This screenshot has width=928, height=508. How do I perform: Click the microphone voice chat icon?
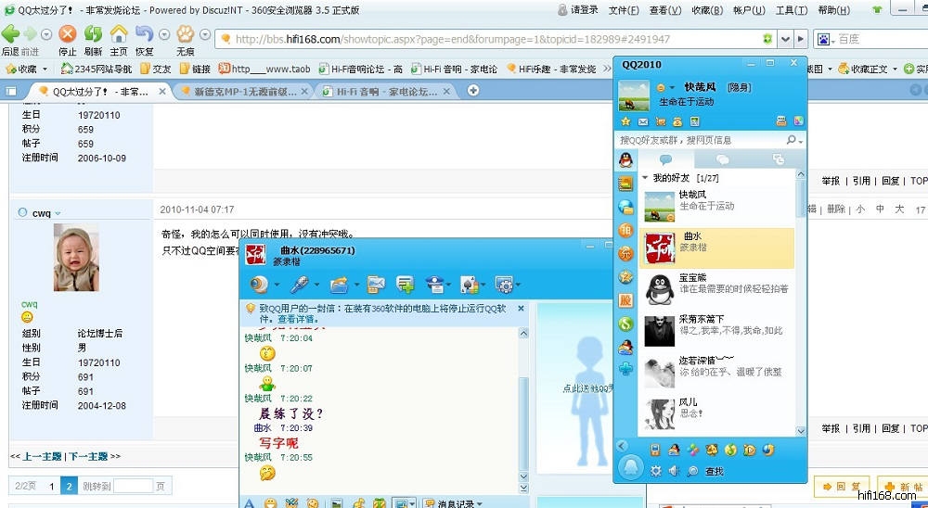[x=300, y=284]
